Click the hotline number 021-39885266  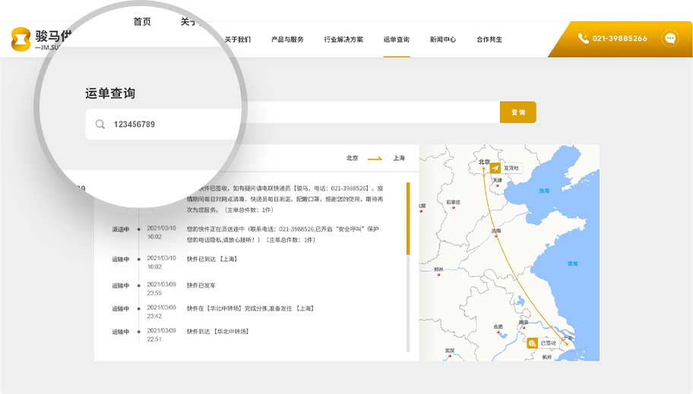click(x=620, y=39)
